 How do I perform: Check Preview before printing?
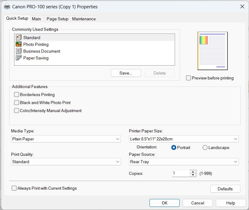coord(188,78)
